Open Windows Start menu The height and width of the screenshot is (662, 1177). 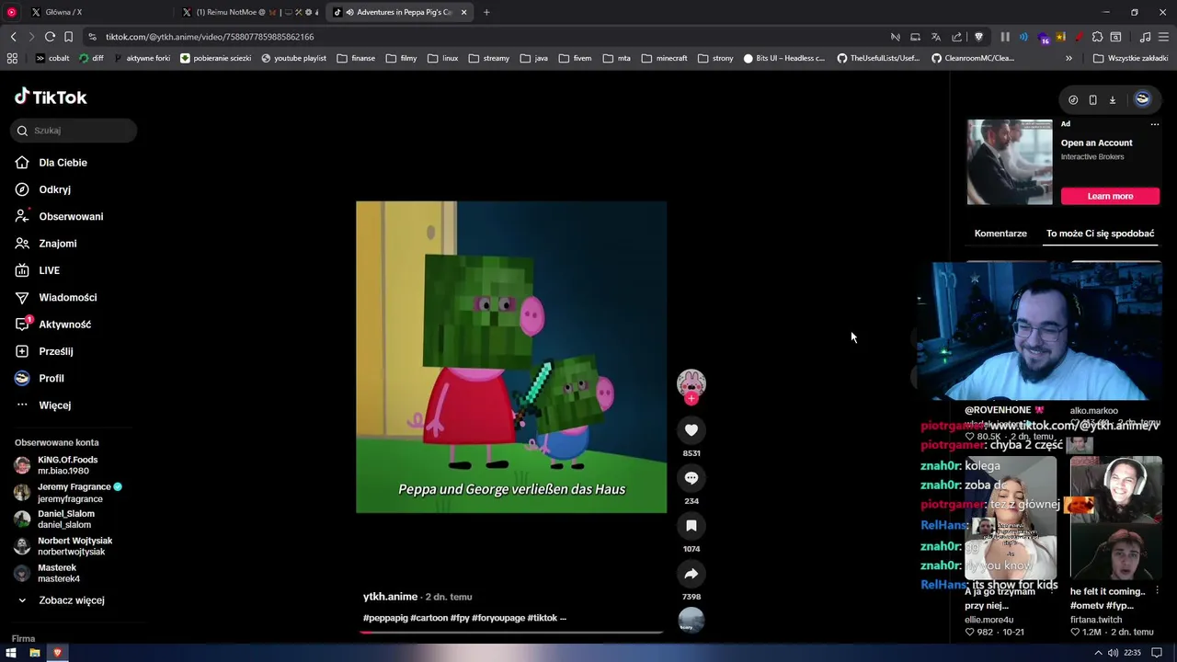pos(11,653)
